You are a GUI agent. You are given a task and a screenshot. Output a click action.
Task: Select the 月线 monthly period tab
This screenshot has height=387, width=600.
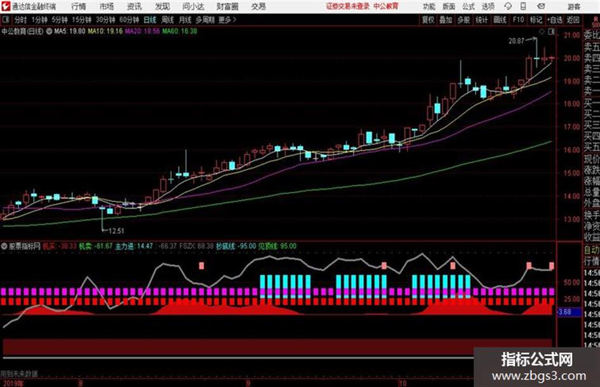(x=185, y=20)
